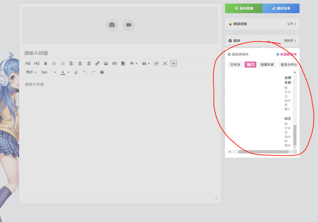Click the eraser clear formatting icon
The height and width of the screenshot is (222, 318).
[76, 72]
